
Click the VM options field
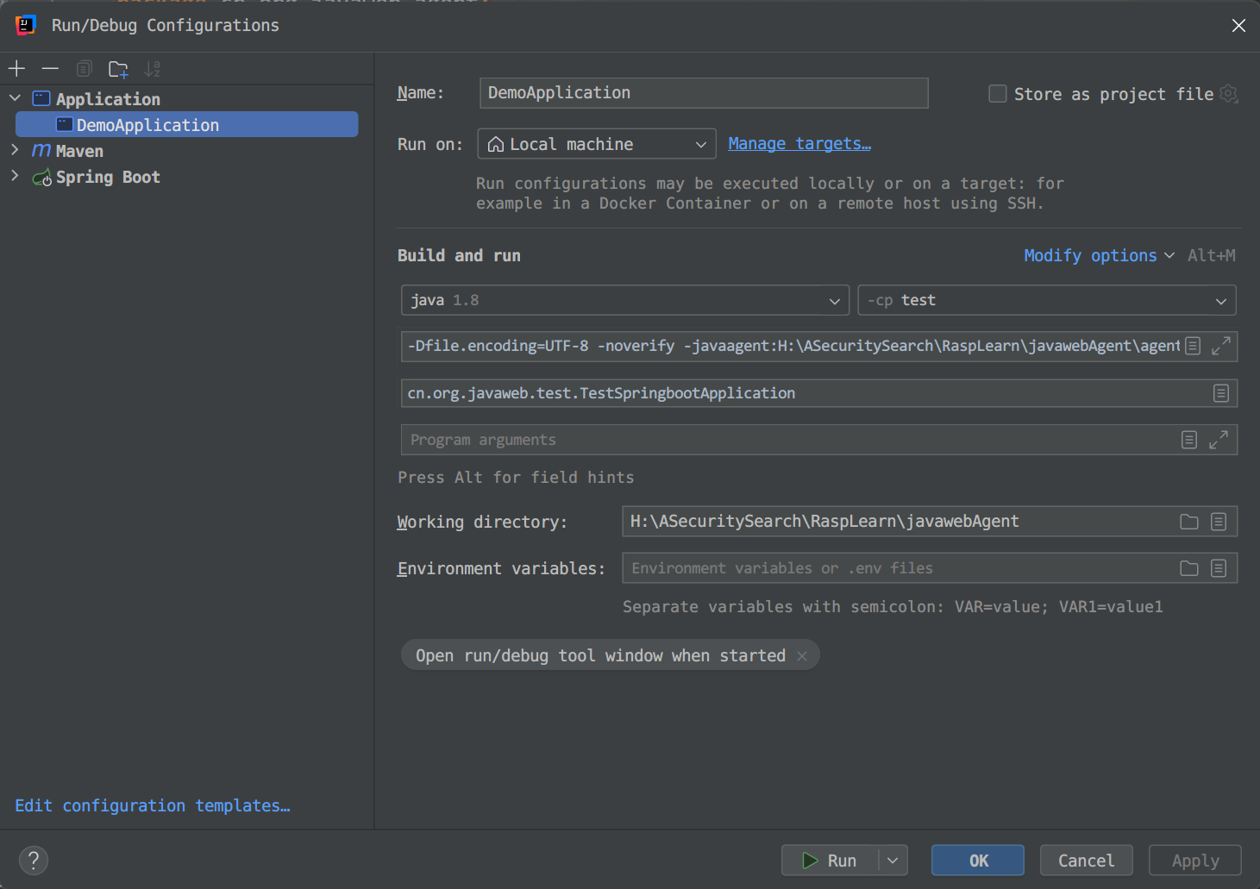tap(793, 346)
